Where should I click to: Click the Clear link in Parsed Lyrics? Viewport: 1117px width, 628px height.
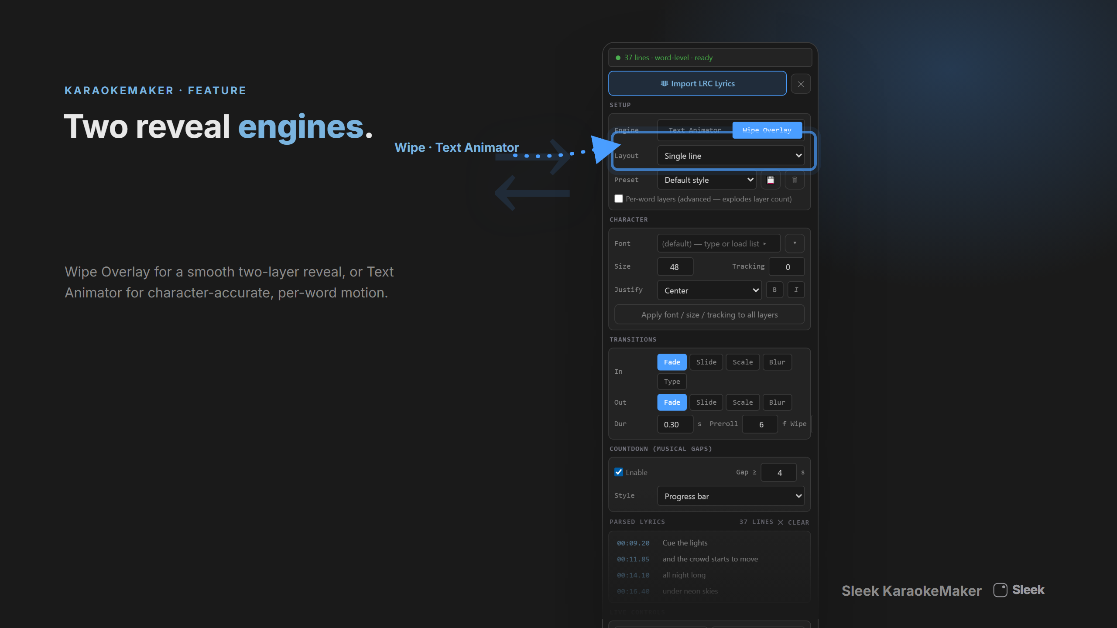pyautogui.click(x=798, y=522)
